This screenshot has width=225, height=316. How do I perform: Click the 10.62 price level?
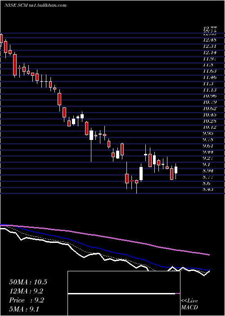pos(210,109)
